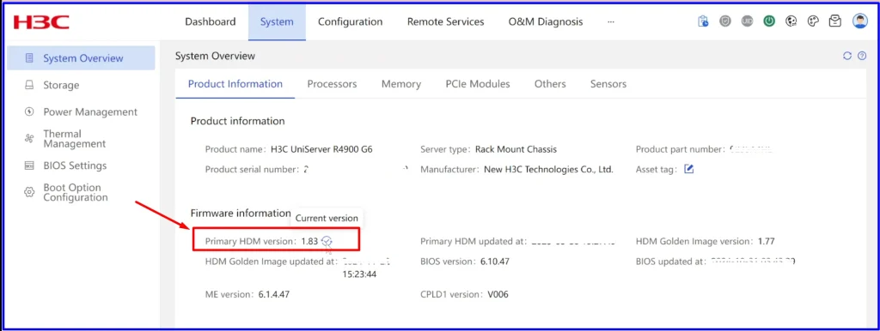Open the user avatar menu
880x331 pixels.
pyautogui.click(x=859, y=21)
